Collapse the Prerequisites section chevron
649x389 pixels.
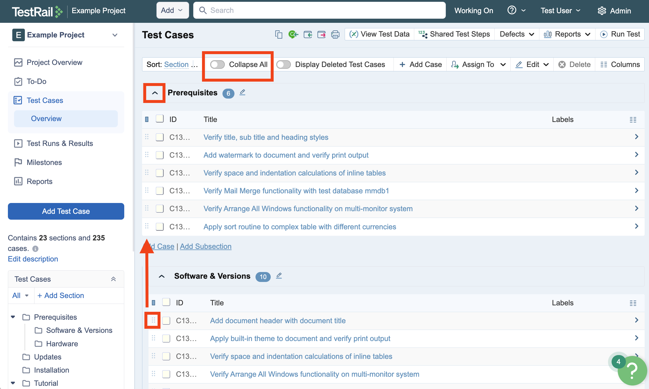coord(155,93)
